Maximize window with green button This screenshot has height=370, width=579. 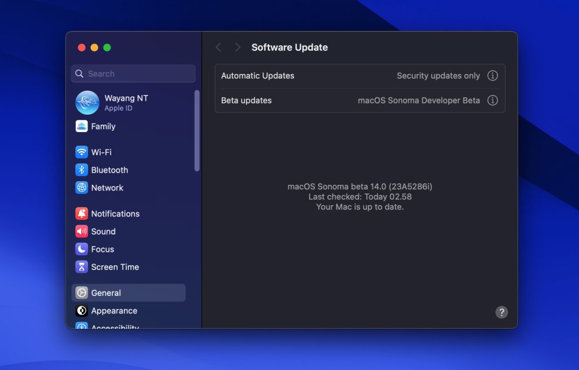click(107, 47)
